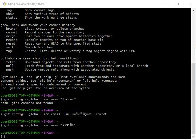196x139 pixels.
Task: Click the 'branch' command name
Action: tap(12, 29)
